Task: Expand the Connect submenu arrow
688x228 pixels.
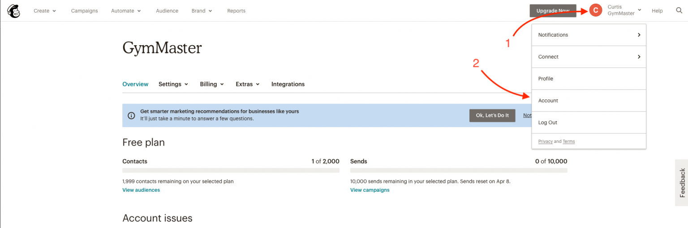Action: point(639,57)
